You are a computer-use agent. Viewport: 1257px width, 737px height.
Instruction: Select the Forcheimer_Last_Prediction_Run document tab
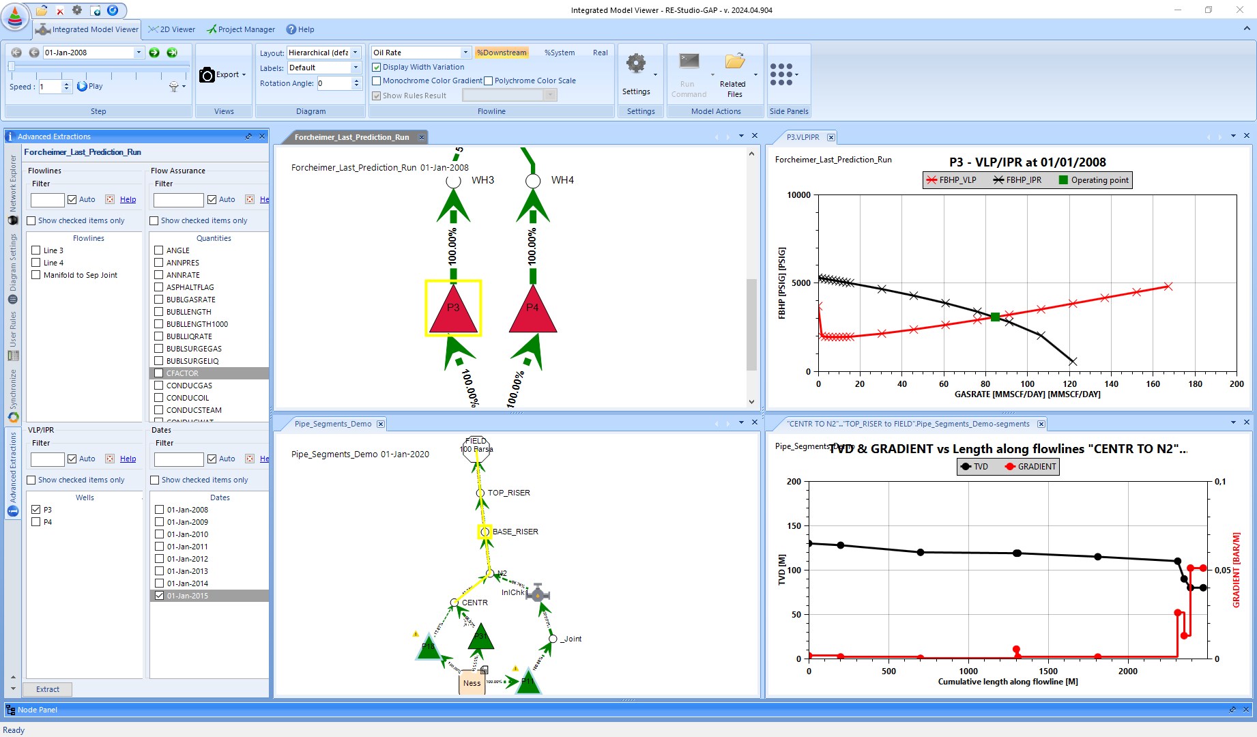[x=352, y=137]
